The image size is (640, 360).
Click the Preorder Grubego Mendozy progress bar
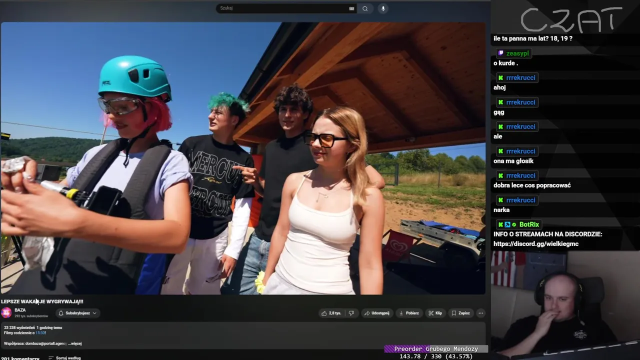coord(436,349)
